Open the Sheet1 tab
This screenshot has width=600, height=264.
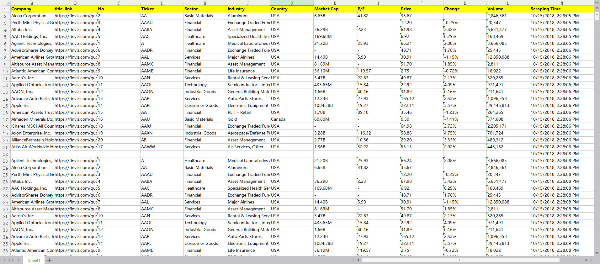coord(34,260)
